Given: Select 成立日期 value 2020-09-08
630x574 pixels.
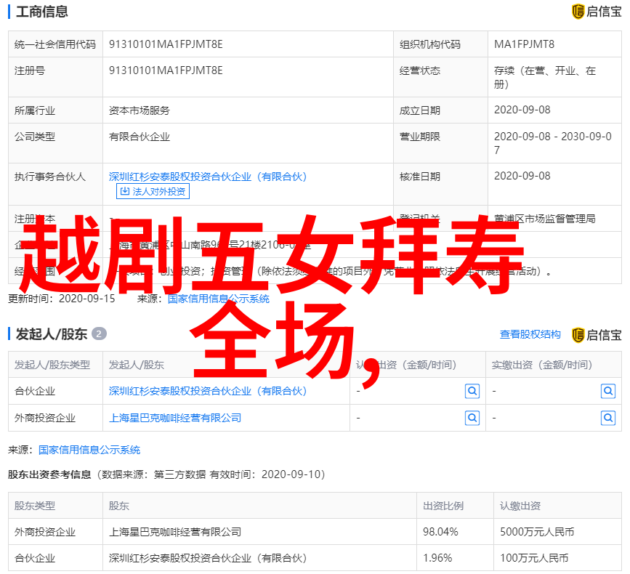Looking at the screenshot, I should [x=522, y=110].
